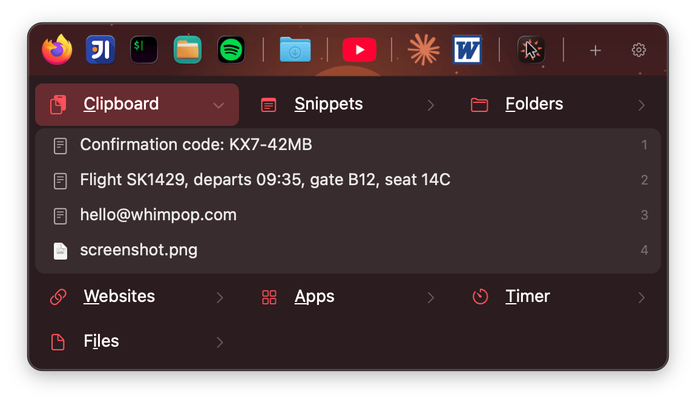Expand the Snippets section
Image resolution: width=696 pixels, height=403 pixels.
coord(348,105)
